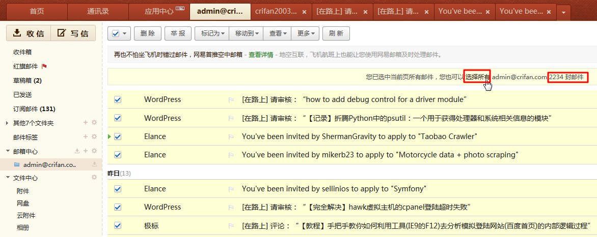This screenshot has height=237, width=597.
Task: Expand the 其他7个文件夹 folder group
Action: click(7, 123)
